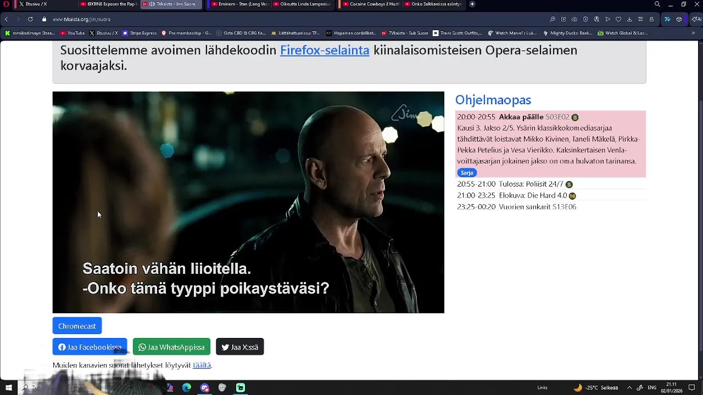
Task: Open the easy setup sliders icon
Action: click(640, 19)
